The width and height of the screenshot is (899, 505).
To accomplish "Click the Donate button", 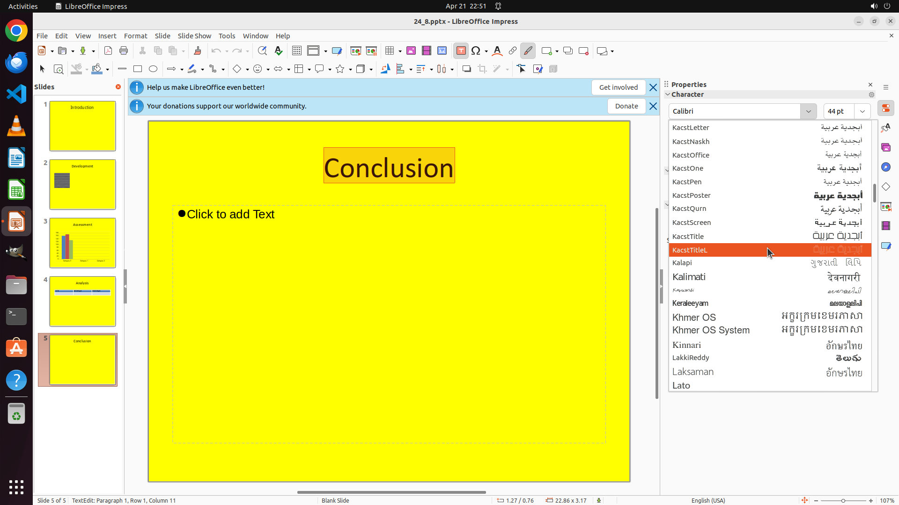I will click(x=626, y=106).
